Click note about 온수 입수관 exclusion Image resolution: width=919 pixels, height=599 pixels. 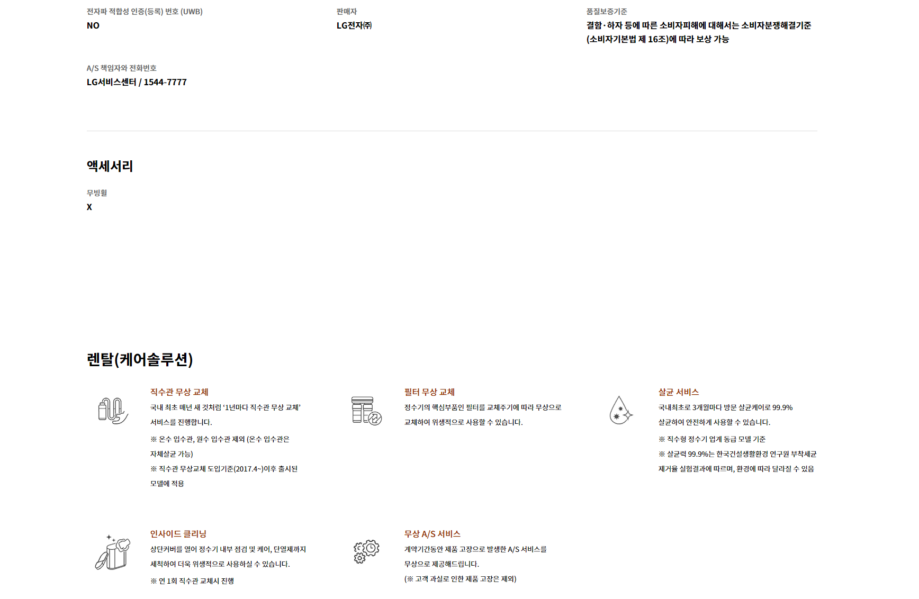[x=220, y=447]
